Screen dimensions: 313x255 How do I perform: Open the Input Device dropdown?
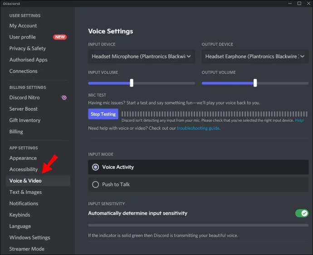[142, 57]
